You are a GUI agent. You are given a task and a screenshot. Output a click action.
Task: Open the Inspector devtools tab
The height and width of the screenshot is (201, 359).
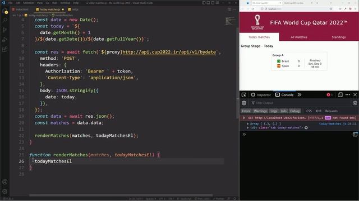[x=261, y=95]
